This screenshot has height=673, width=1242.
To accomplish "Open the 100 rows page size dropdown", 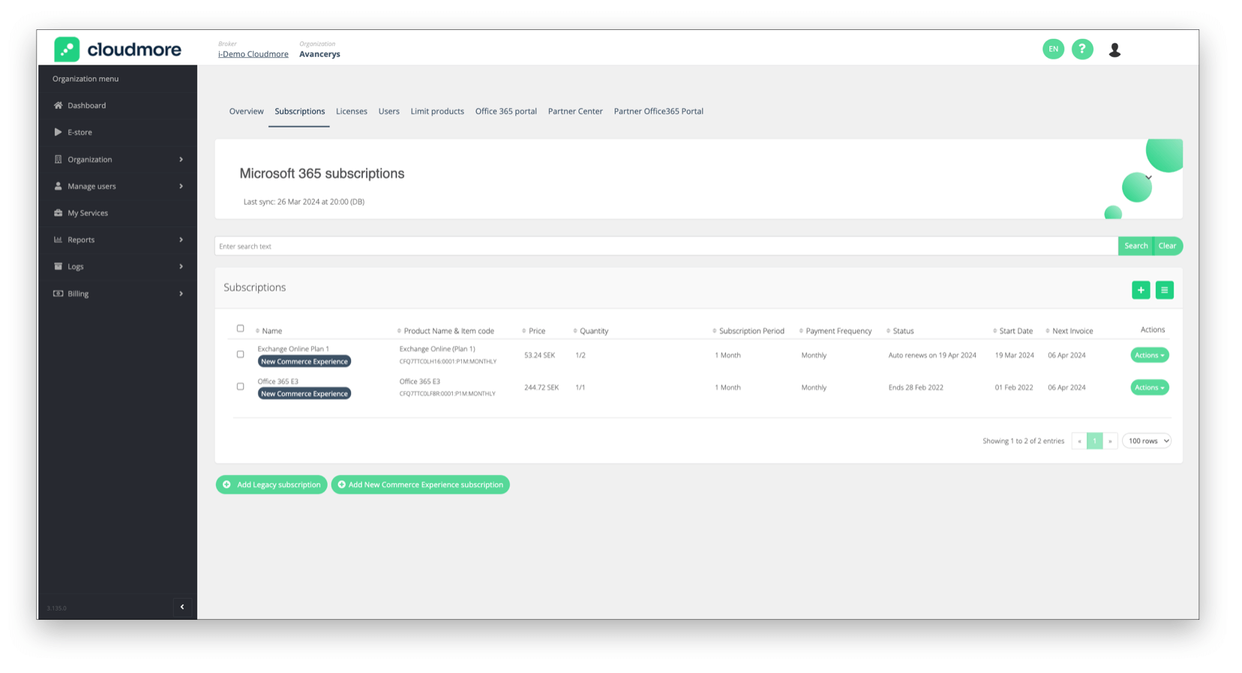I will (1147, 440).
